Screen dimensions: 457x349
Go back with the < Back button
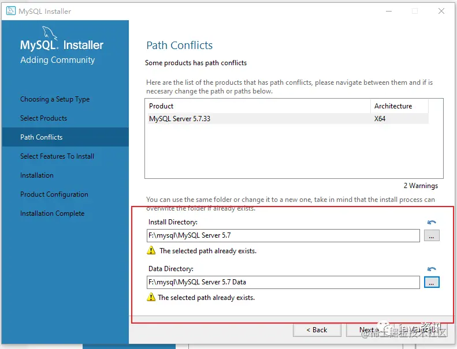[317, 330]
